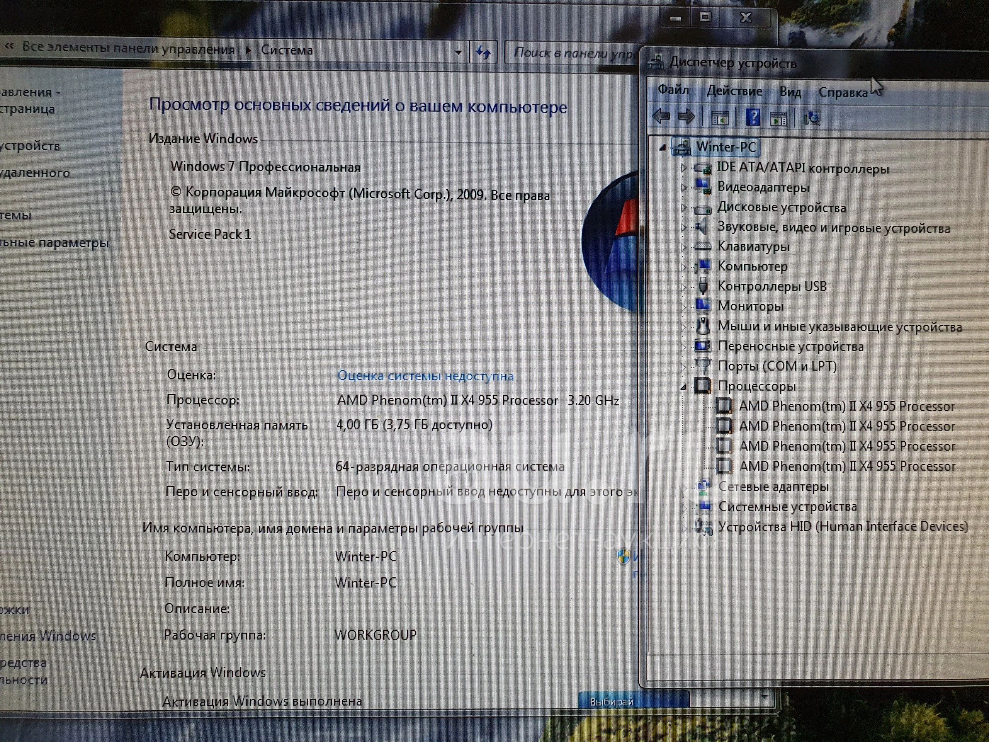Click Дисковые устройства drive icon
This screenshot has height=742, width=989.
[x=702, y=208]
